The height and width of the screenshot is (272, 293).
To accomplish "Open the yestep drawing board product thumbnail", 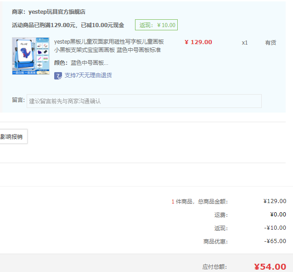I will coord(30,56).
